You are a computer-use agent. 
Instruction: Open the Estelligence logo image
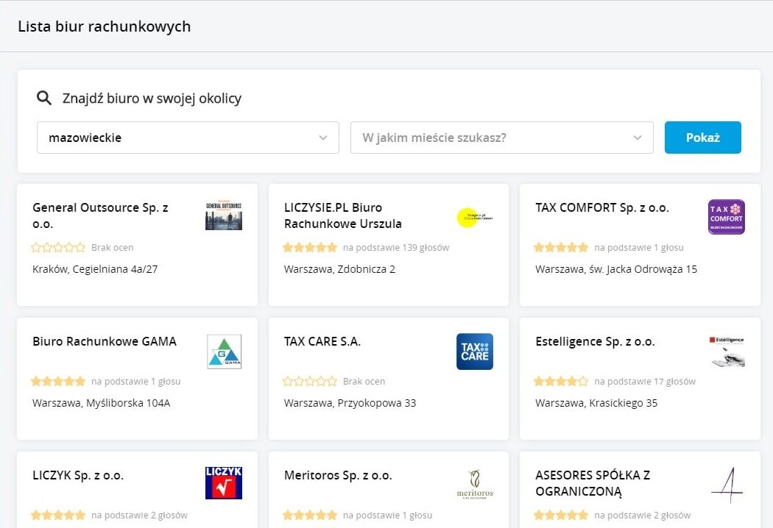point(727,352)
